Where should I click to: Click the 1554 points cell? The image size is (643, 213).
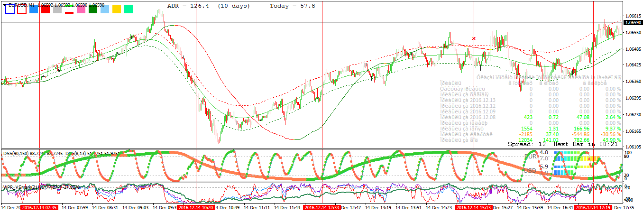pos(526,129)
